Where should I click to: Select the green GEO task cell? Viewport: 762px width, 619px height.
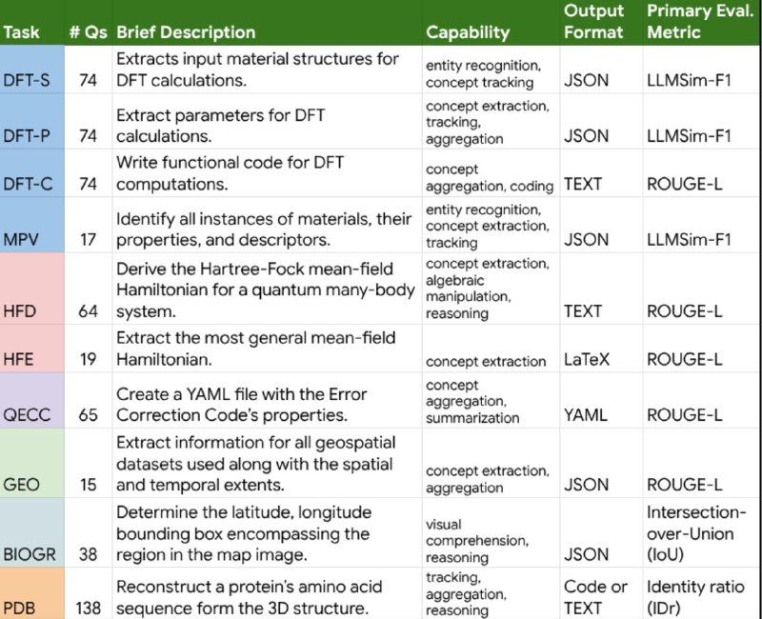(32, 463)
